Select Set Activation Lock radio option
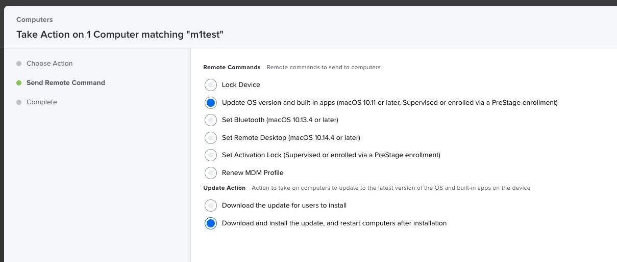 pyautogui.click(x=211, y=155)
